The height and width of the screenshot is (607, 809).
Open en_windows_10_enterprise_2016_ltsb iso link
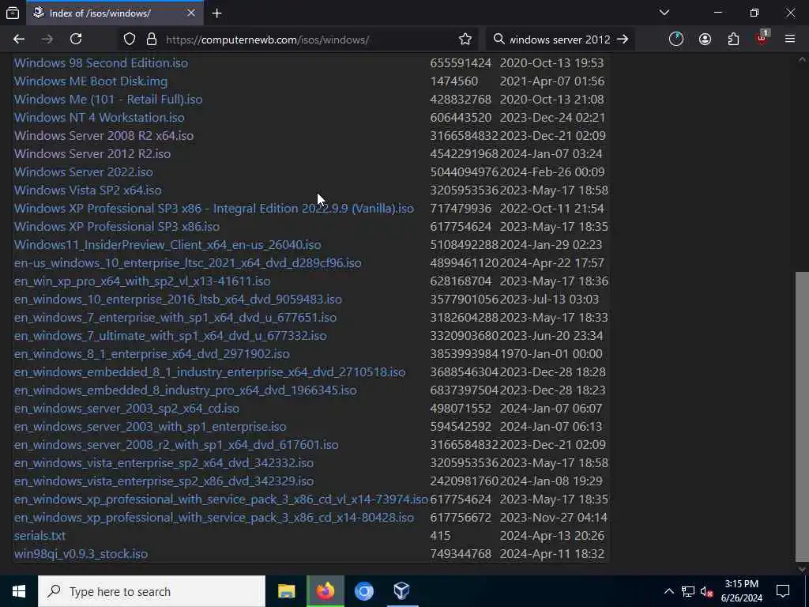(178, 300)
